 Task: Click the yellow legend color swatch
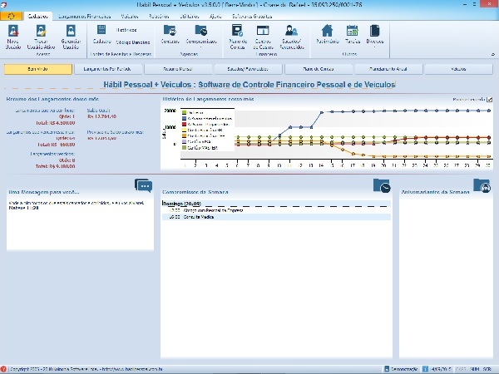(184, 130)
